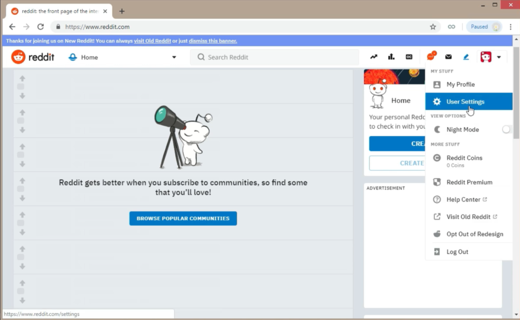Reload the page in the browser
Image resolution: width=520 pixels, height=320 pixels.
pyautogui.click(x=41, y=27)
